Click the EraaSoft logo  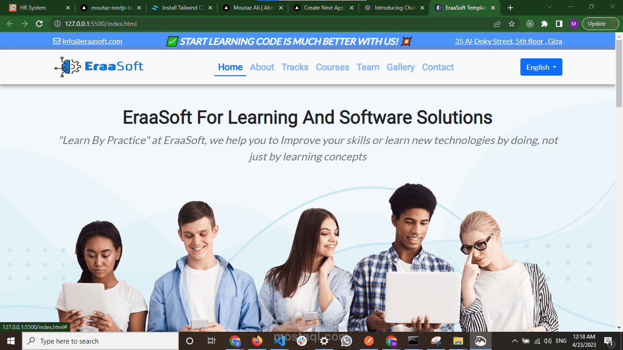pos(99,67)
